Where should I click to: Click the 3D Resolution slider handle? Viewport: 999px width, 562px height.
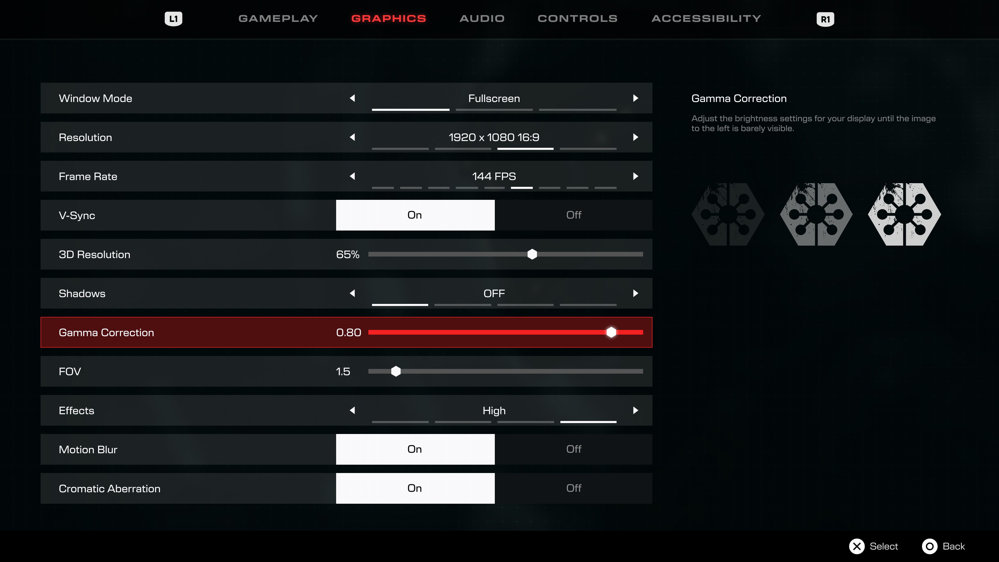[x=532, y=254]
